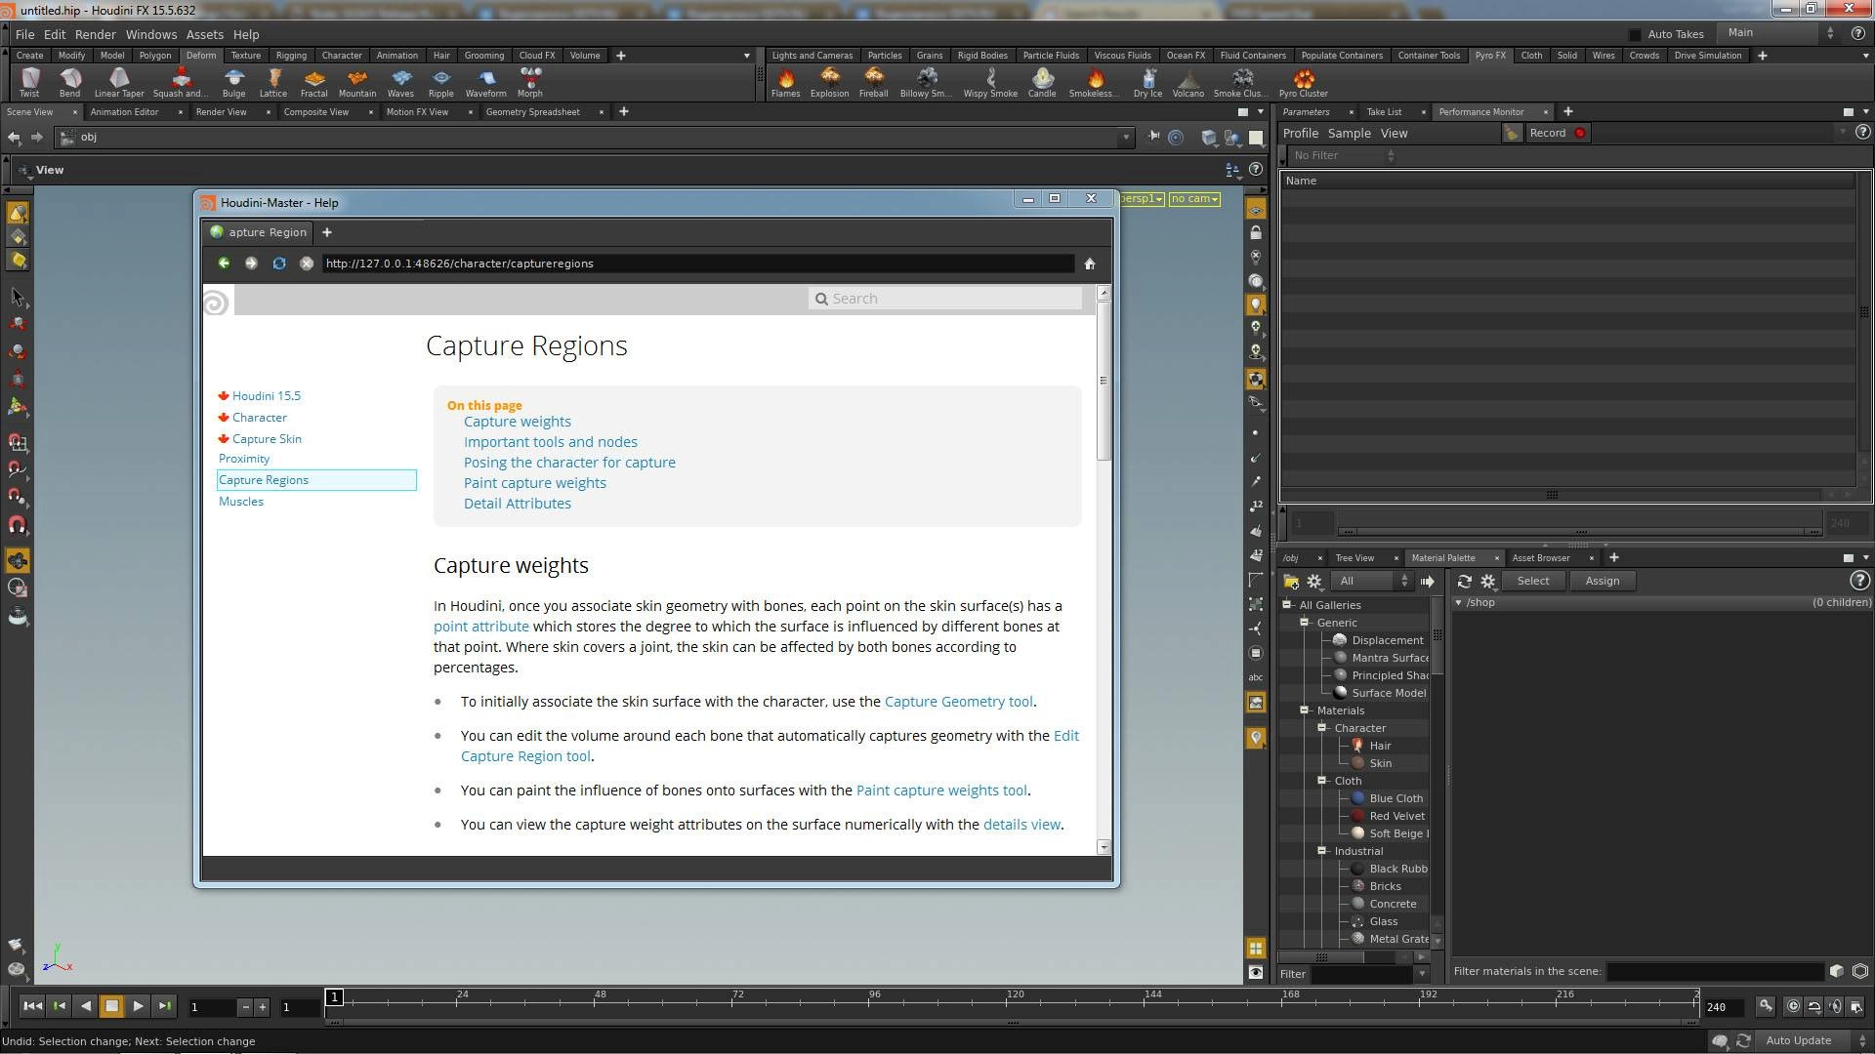The height and width of the screenshot is (1054, 1875).
Task: Go back in help browser
Action: click(x=224, y=263)
